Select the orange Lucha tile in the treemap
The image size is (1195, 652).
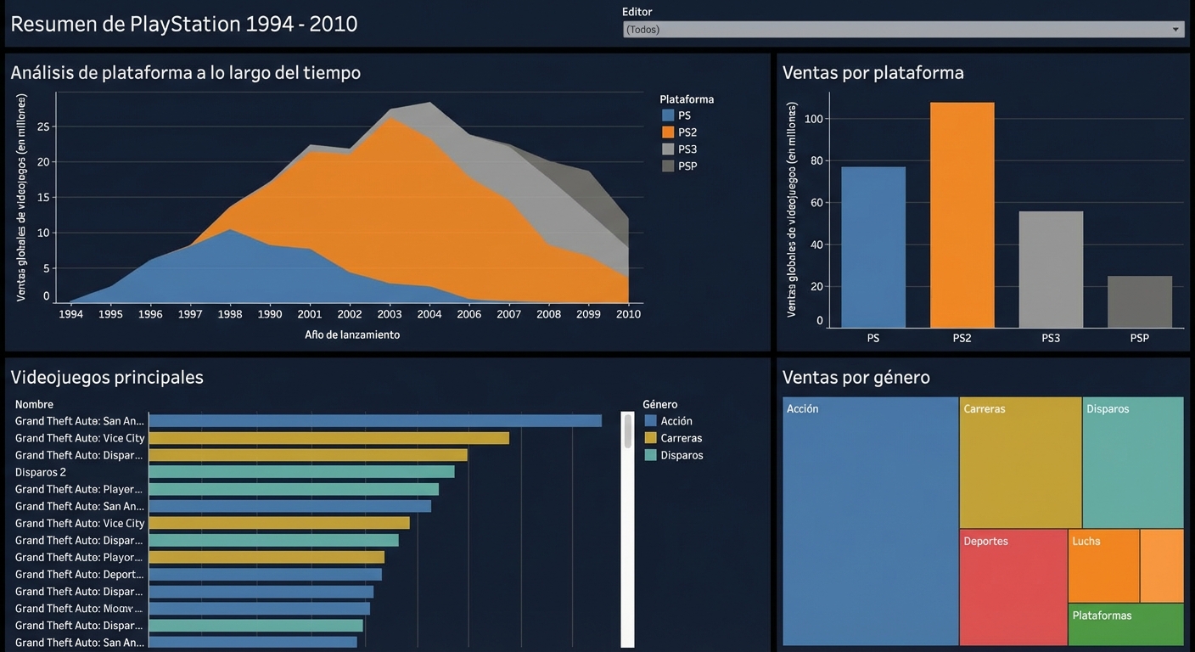(1103, 566)
